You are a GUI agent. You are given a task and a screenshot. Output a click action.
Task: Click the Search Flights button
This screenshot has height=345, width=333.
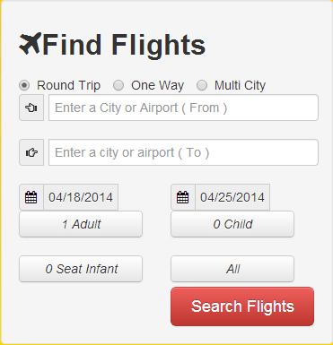tap(242, 306)
